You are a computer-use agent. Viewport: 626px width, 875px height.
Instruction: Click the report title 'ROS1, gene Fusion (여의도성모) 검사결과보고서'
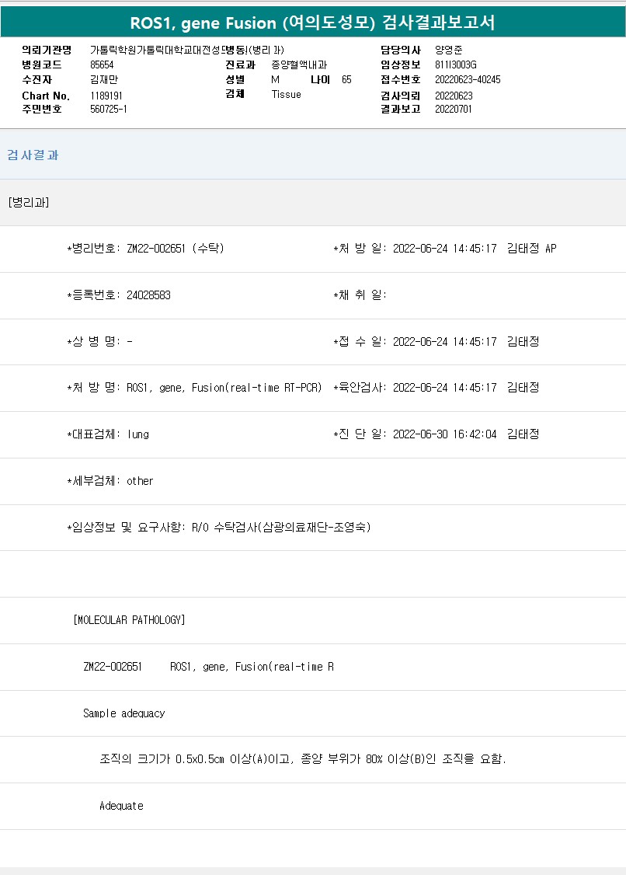click(312, 23)
